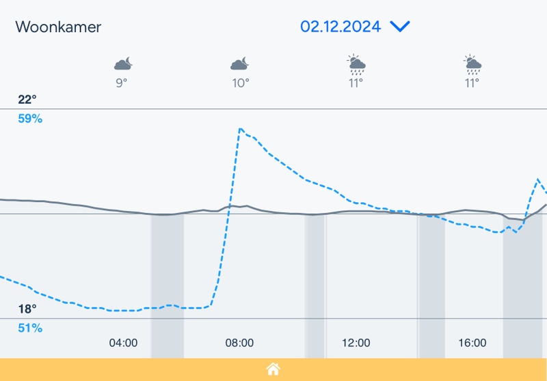Select the 08:00 time axis label

239,343
